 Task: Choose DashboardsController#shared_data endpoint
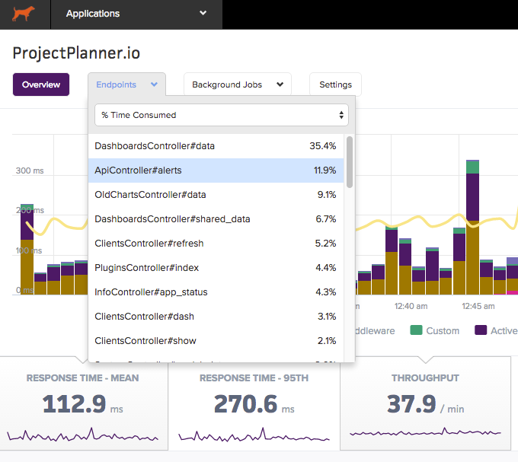pos(216,219)
